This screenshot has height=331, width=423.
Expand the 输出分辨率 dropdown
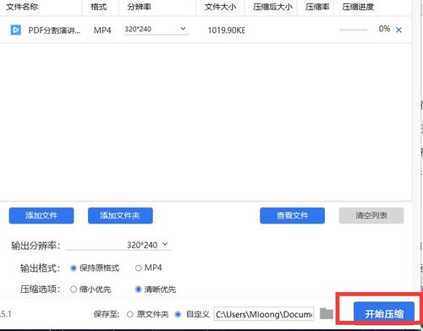point(118,245)
